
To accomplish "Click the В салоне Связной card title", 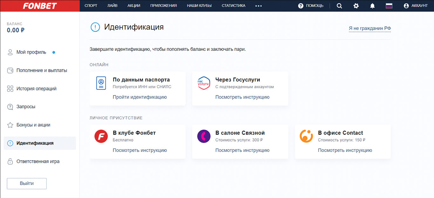I will [x=240, y=133].
